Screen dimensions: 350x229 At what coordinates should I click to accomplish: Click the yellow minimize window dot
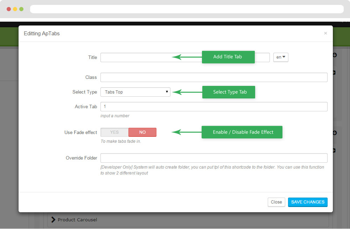tap(15, 9)
